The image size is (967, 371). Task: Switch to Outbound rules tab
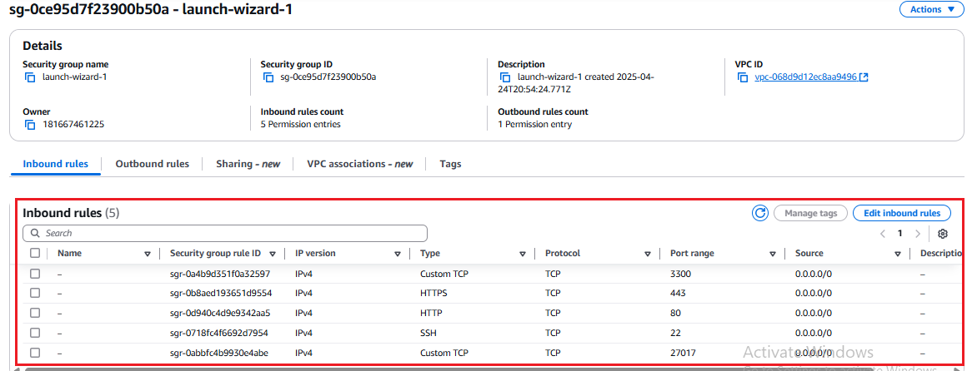click(153, 164)
